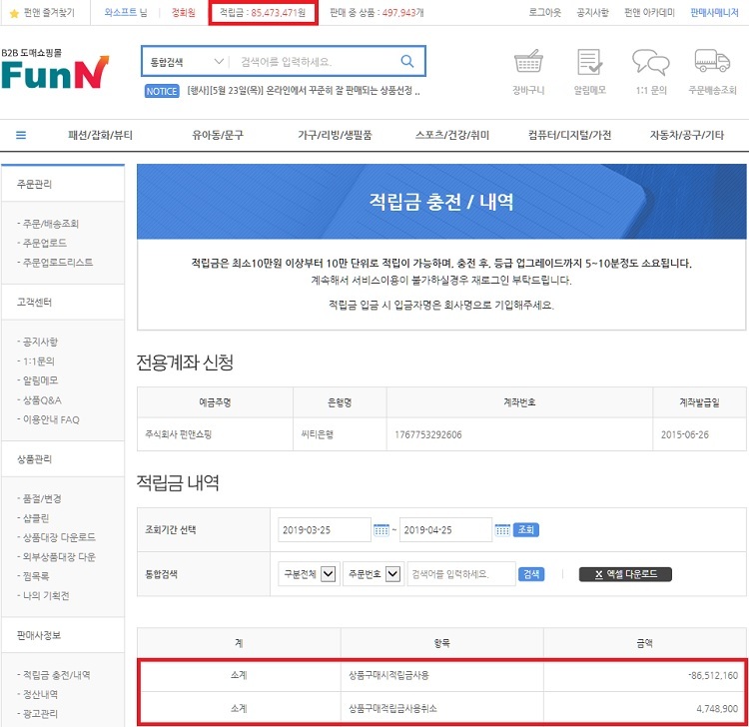
Task: Click the 조회 button
Action: pyautogui.click(x=526, y=529)
